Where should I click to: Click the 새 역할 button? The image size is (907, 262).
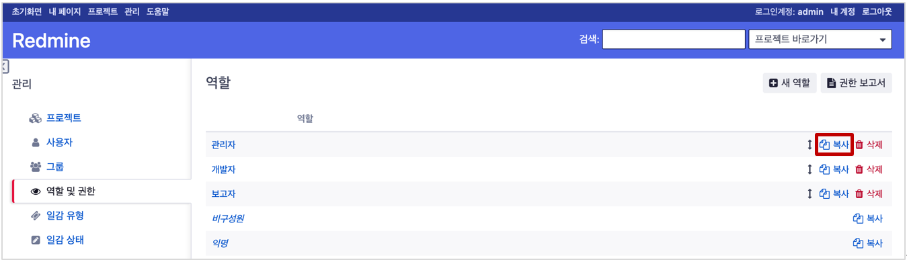(789, 83)
